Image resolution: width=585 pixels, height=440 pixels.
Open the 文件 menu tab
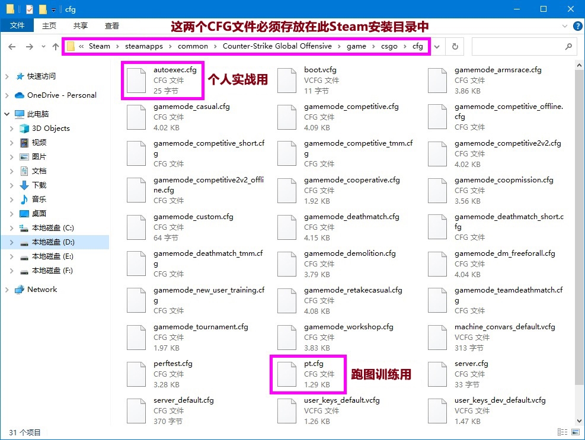tap(17, 25)
